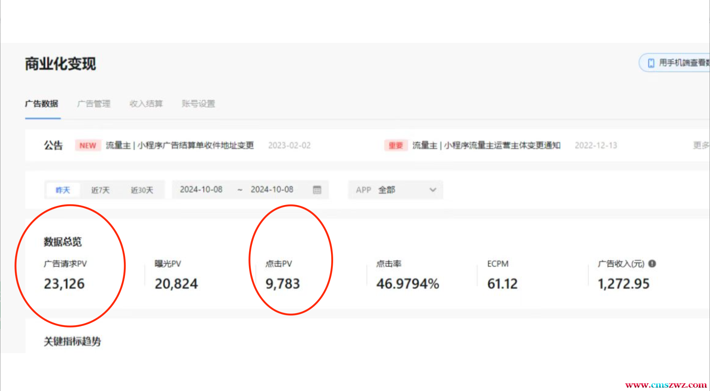Click the end date 2024-10-08 field
The image size is (710, 391).
click(272, 189)
